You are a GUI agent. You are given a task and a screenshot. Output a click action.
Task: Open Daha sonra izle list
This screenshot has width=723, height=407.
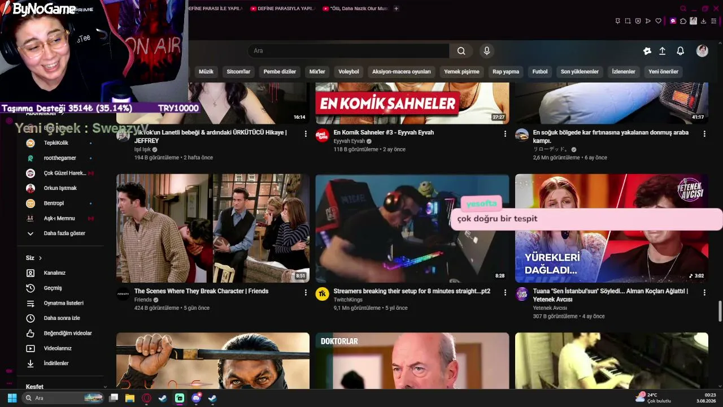60,318
